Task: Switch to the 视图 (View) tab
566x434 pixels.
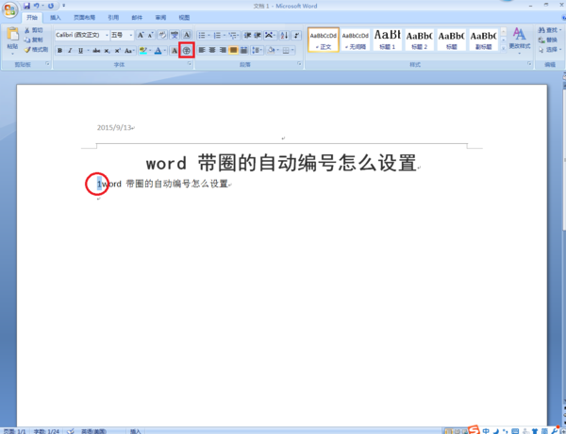Action: point(184,17)
